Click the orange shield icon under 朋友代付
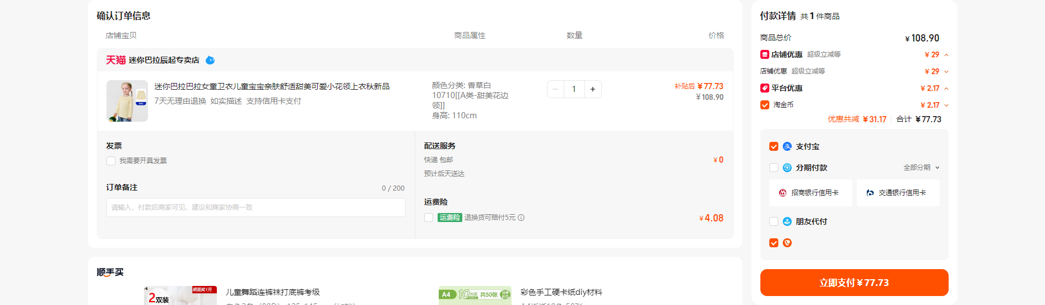The image size is (1045, 305). 787,243
